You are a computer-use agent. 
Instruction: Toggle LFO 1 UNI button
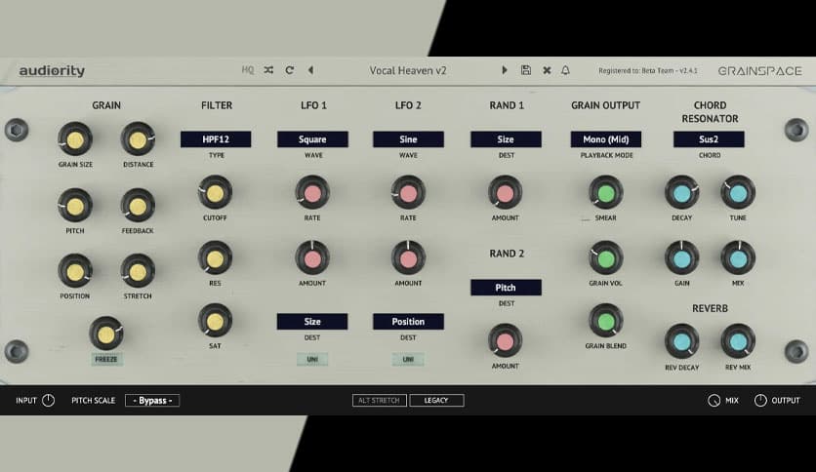point(312,359)
